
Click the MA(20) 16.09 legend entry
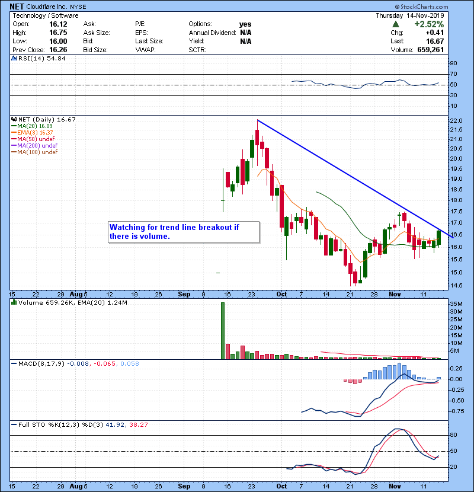(x=32, y=126)
